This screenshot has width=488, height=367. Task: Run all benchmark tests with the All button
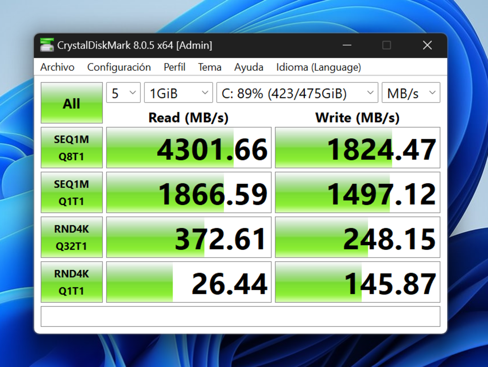[x=71, y=103]
